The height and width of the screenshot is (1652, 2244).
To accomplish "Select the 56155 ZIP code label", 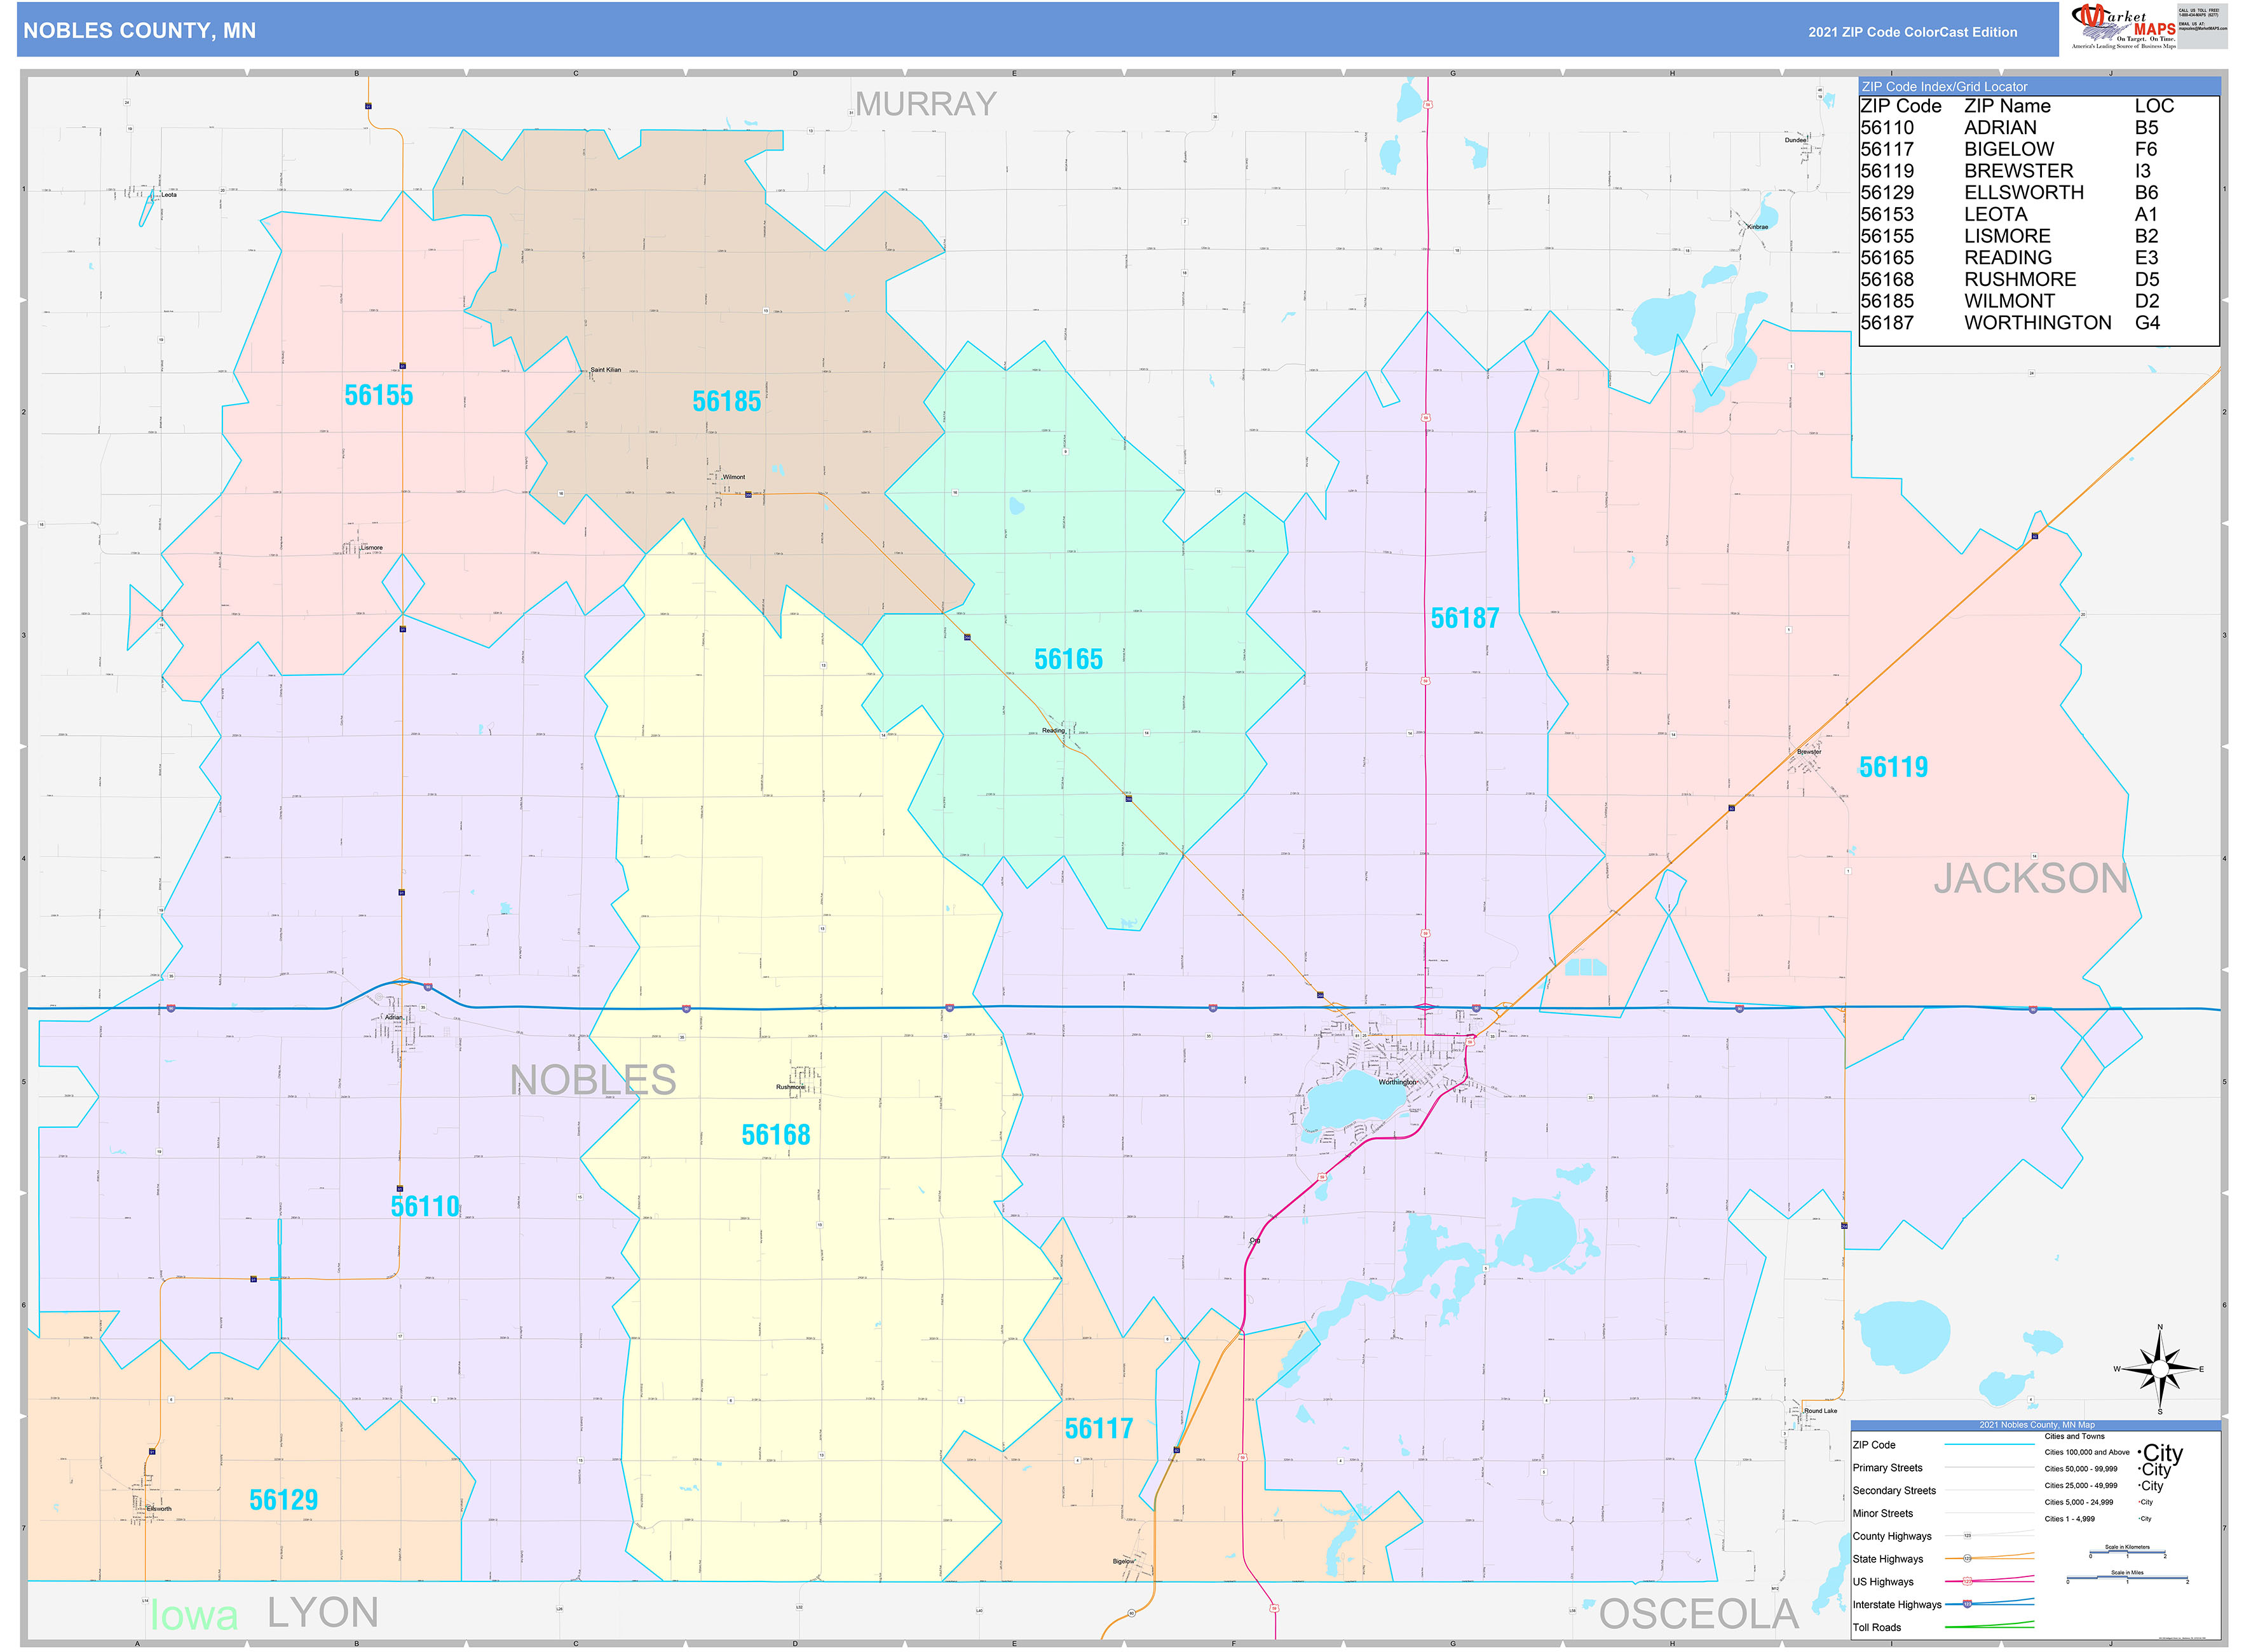I will tap(378, 395).
